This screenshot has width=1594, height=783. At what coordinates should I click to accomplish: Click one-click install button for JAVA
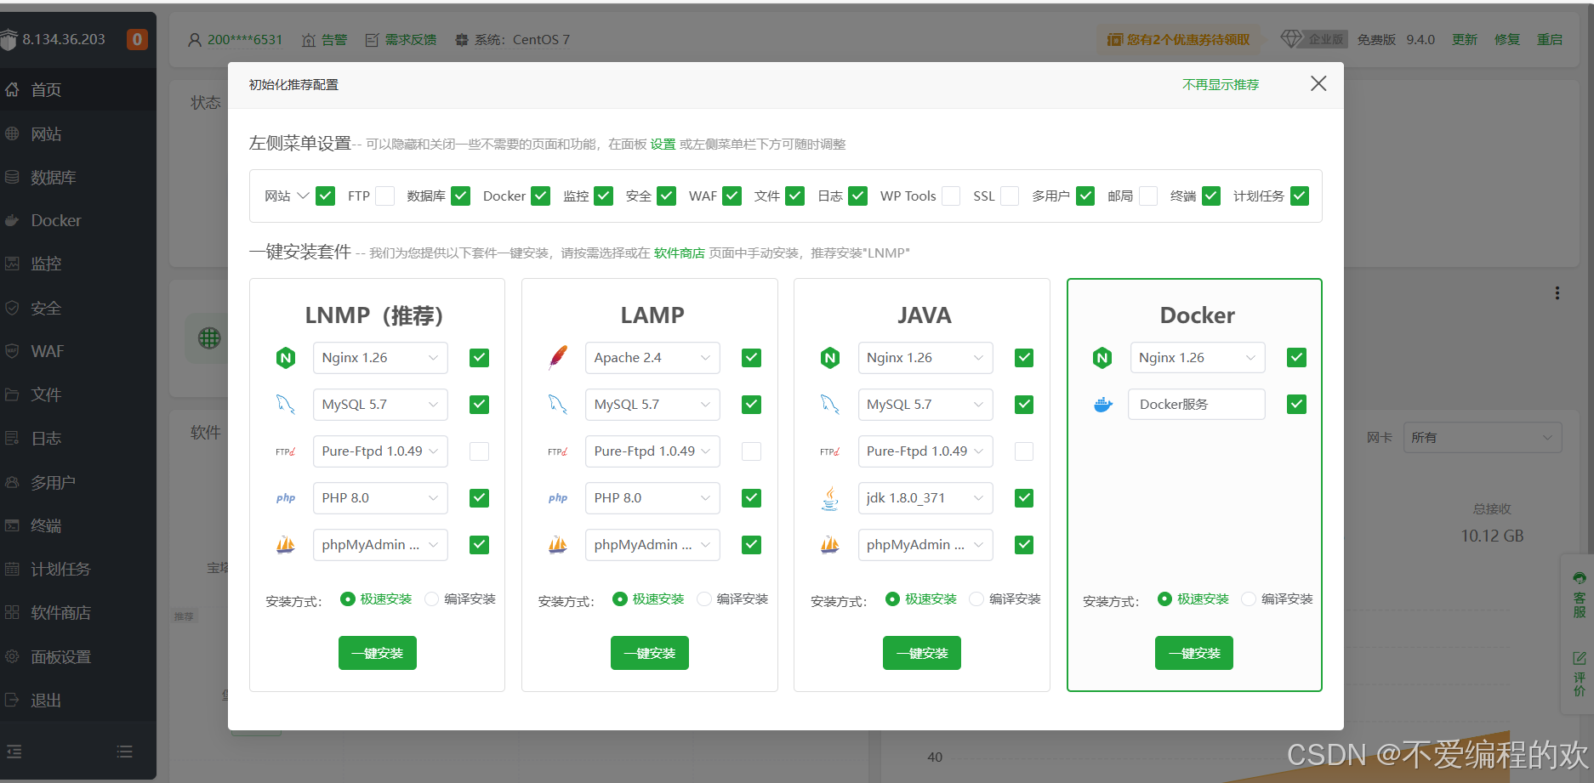click(x=922, y=653)
